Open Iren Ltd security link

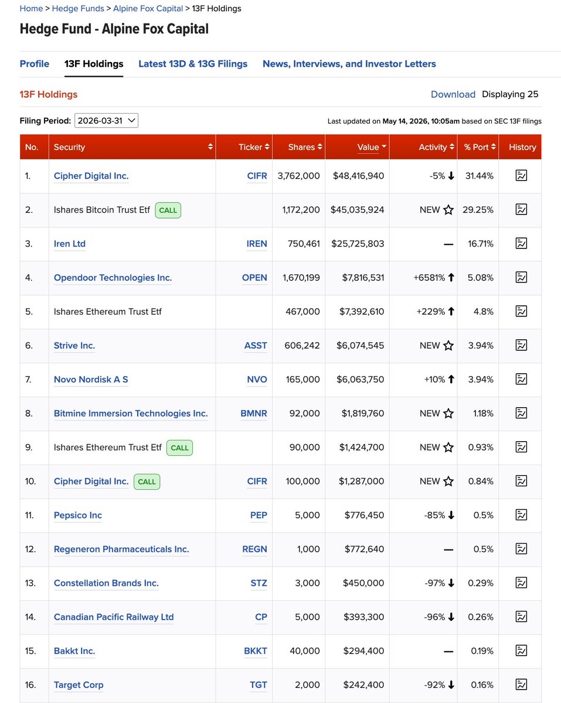click(70, 244)
